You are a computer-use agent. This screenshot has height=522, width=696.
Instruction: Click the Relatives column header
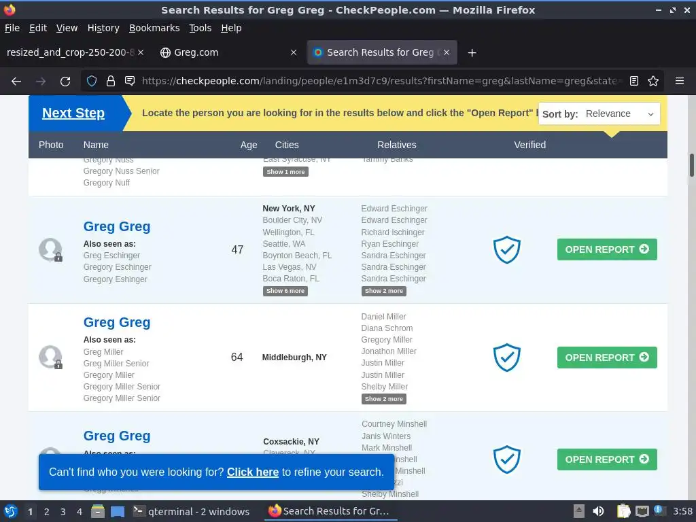(x=397, y=145)
